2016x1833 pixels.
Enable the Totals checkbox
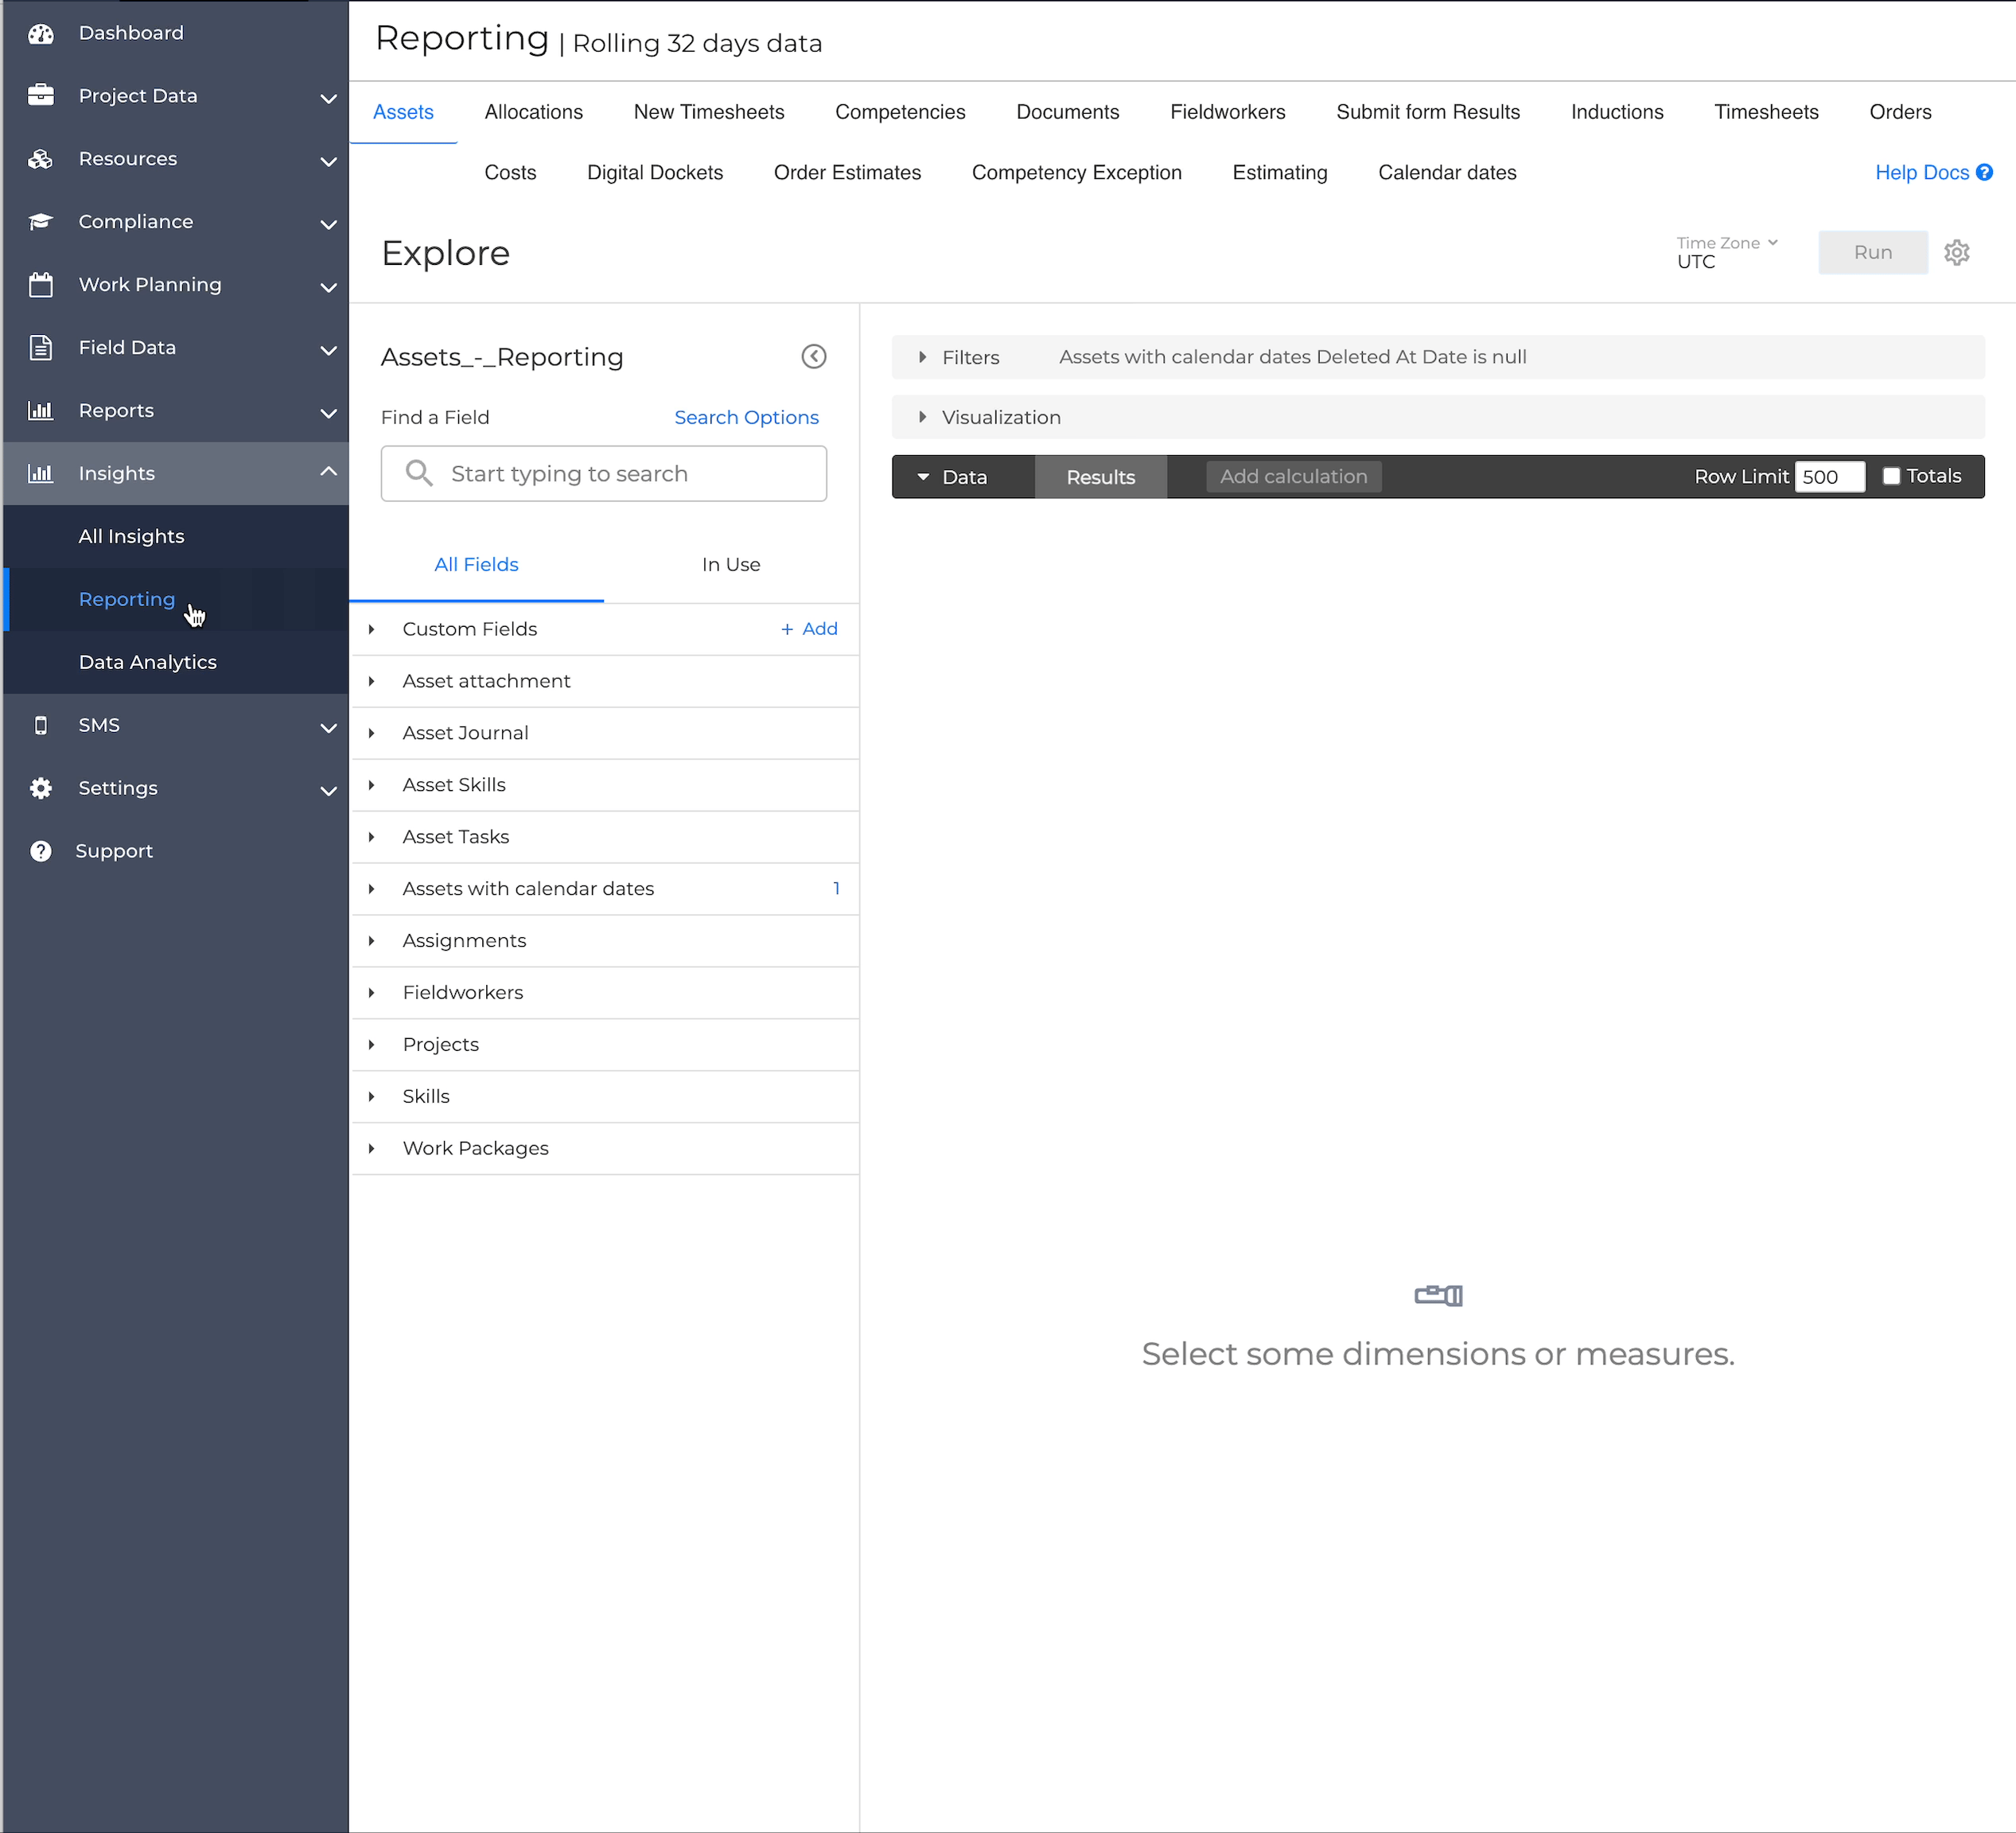click(1891, 476)
